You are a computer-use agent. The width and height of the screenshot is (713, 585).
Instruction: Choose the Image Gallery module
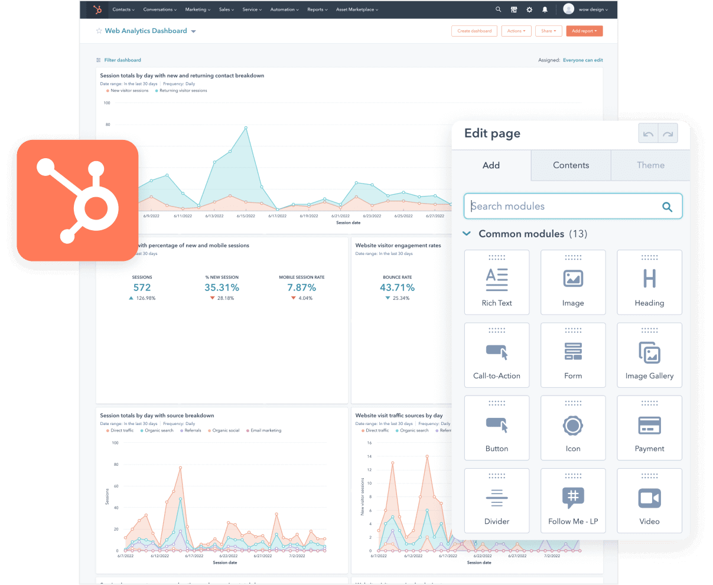click(x=649, y=355)
